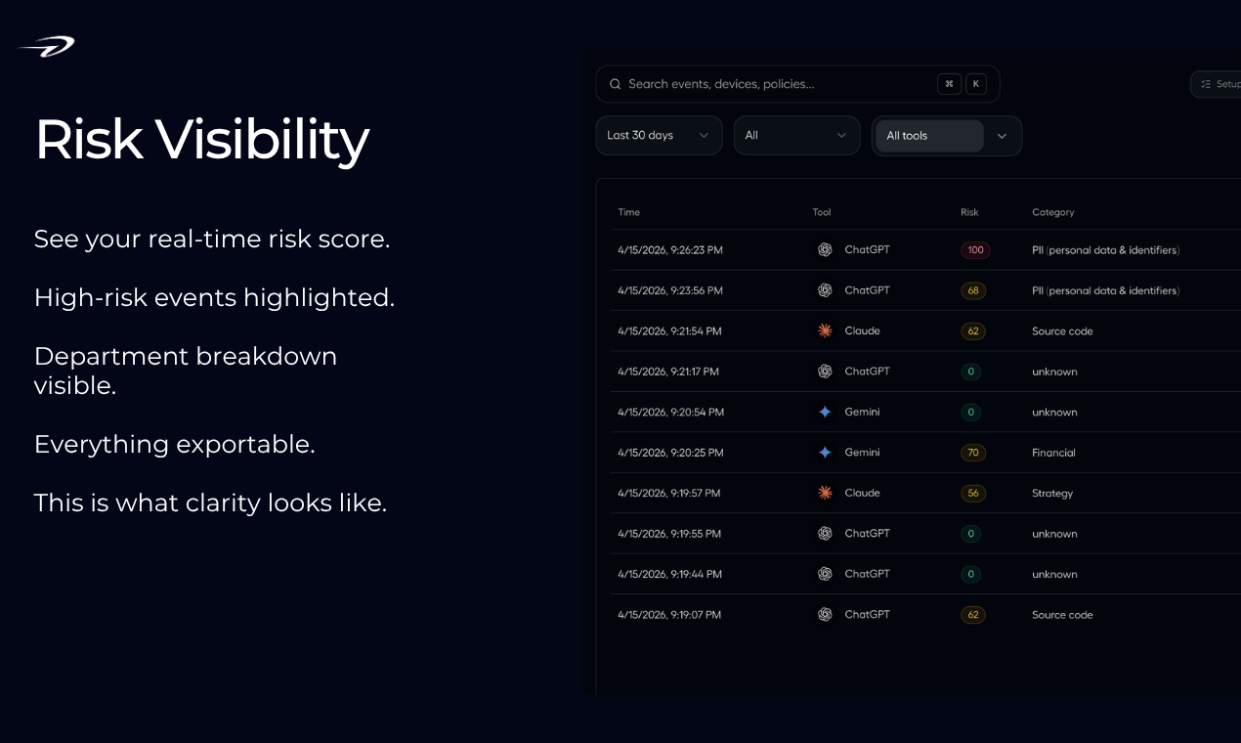Image resolution: width=1241 pixels, height=743 pixels.
Task: Click the search magnifier icon
Action: point(616,84)
